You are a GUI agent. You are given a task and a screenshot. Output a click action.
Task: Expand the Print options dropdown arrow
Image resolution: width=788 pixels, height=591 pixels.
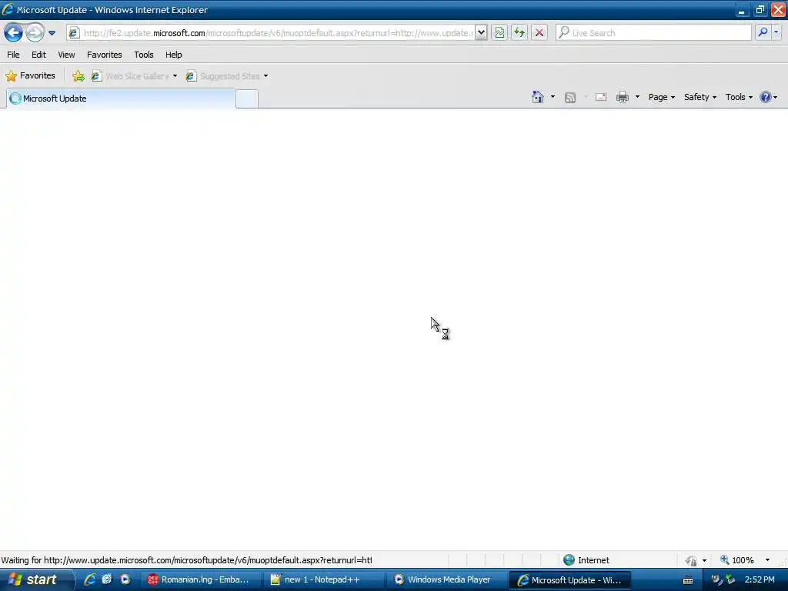click(637, 97)
